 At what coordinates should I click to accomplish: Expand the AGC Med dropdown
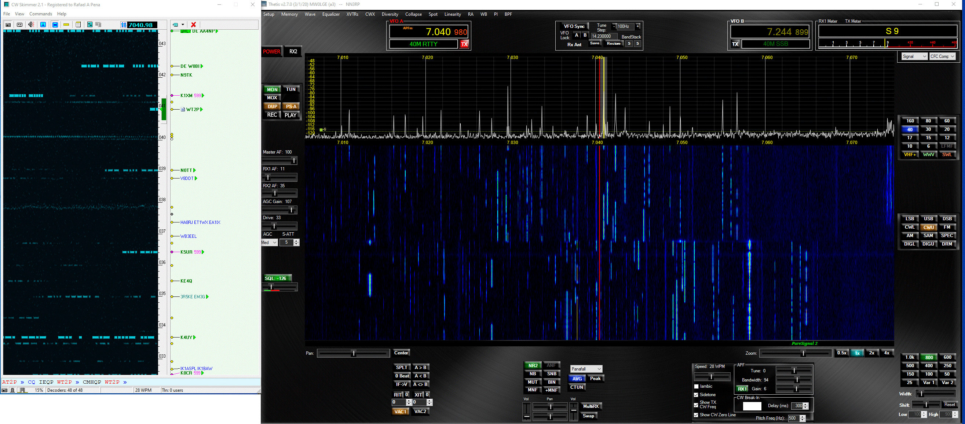point(269,243)
